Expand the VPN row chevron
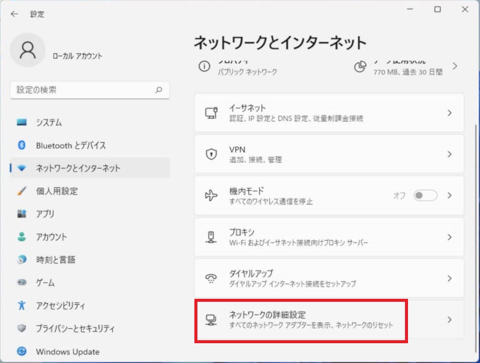Screen dimensions: 480x363 (449, 154)
